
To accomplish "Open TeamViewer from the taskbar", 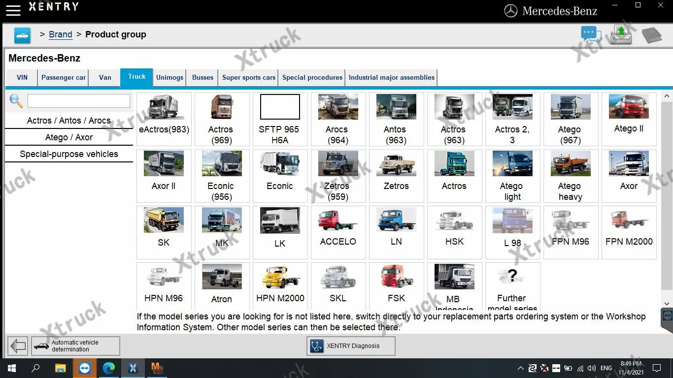I will tap(85, 368).
